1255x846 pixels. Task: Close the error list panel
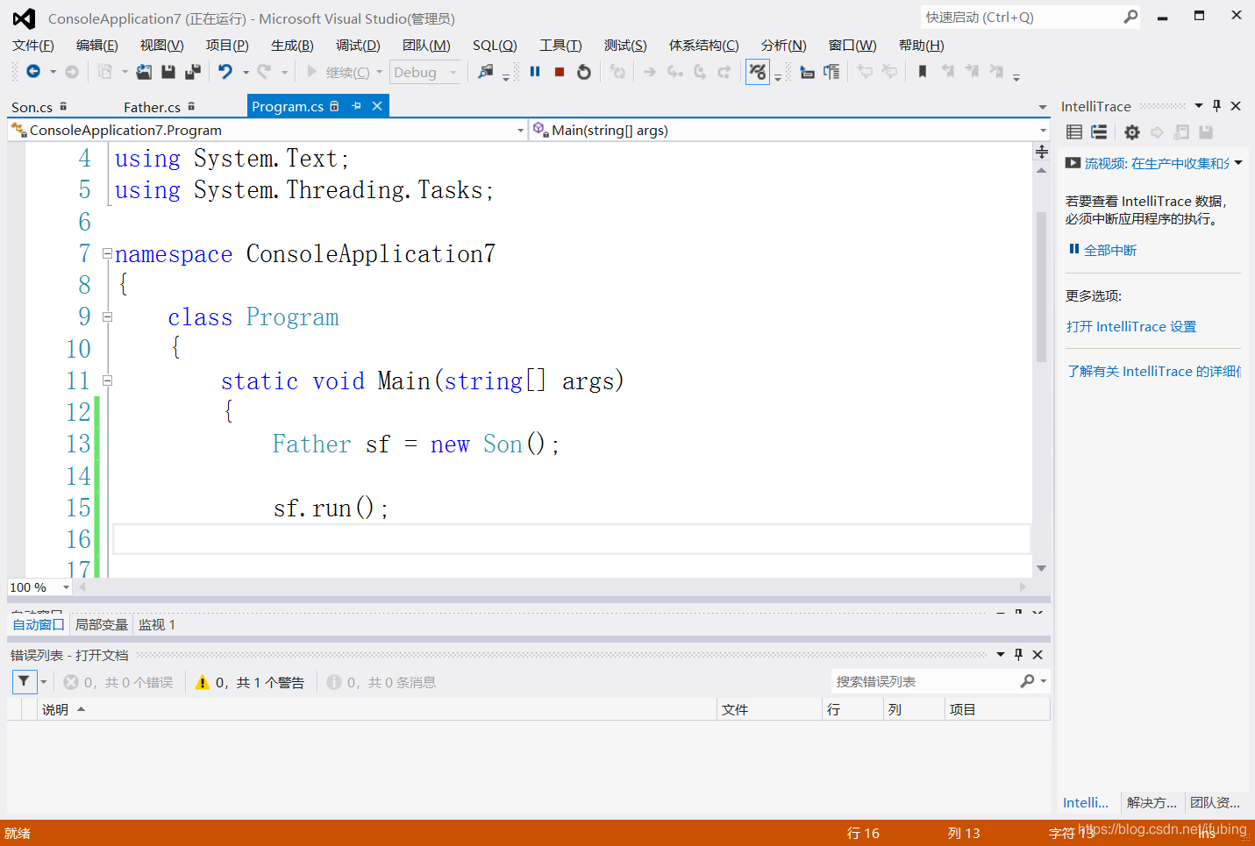pos(1038,655)
